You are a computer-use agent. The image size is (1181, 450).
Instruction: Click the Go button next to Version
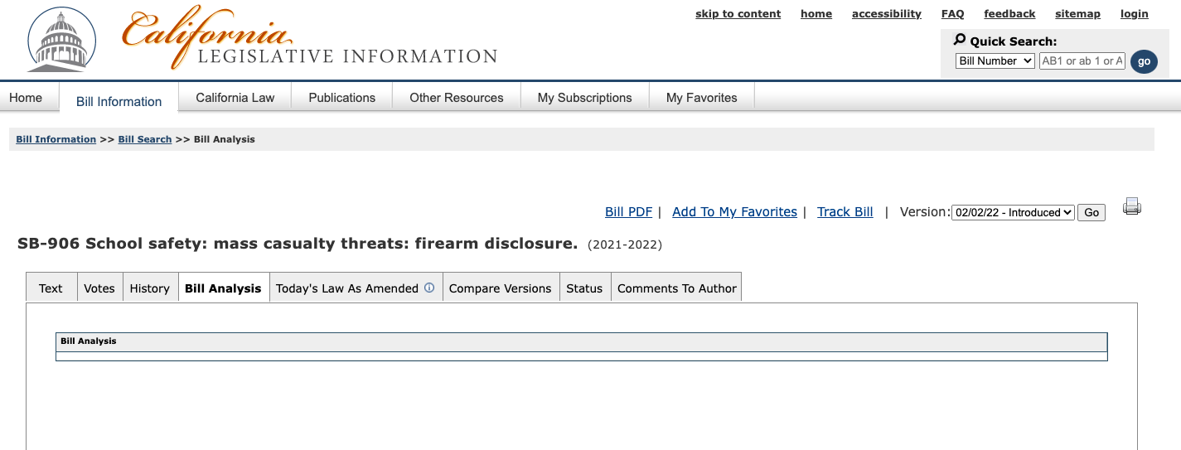(x=1091, y=213)
